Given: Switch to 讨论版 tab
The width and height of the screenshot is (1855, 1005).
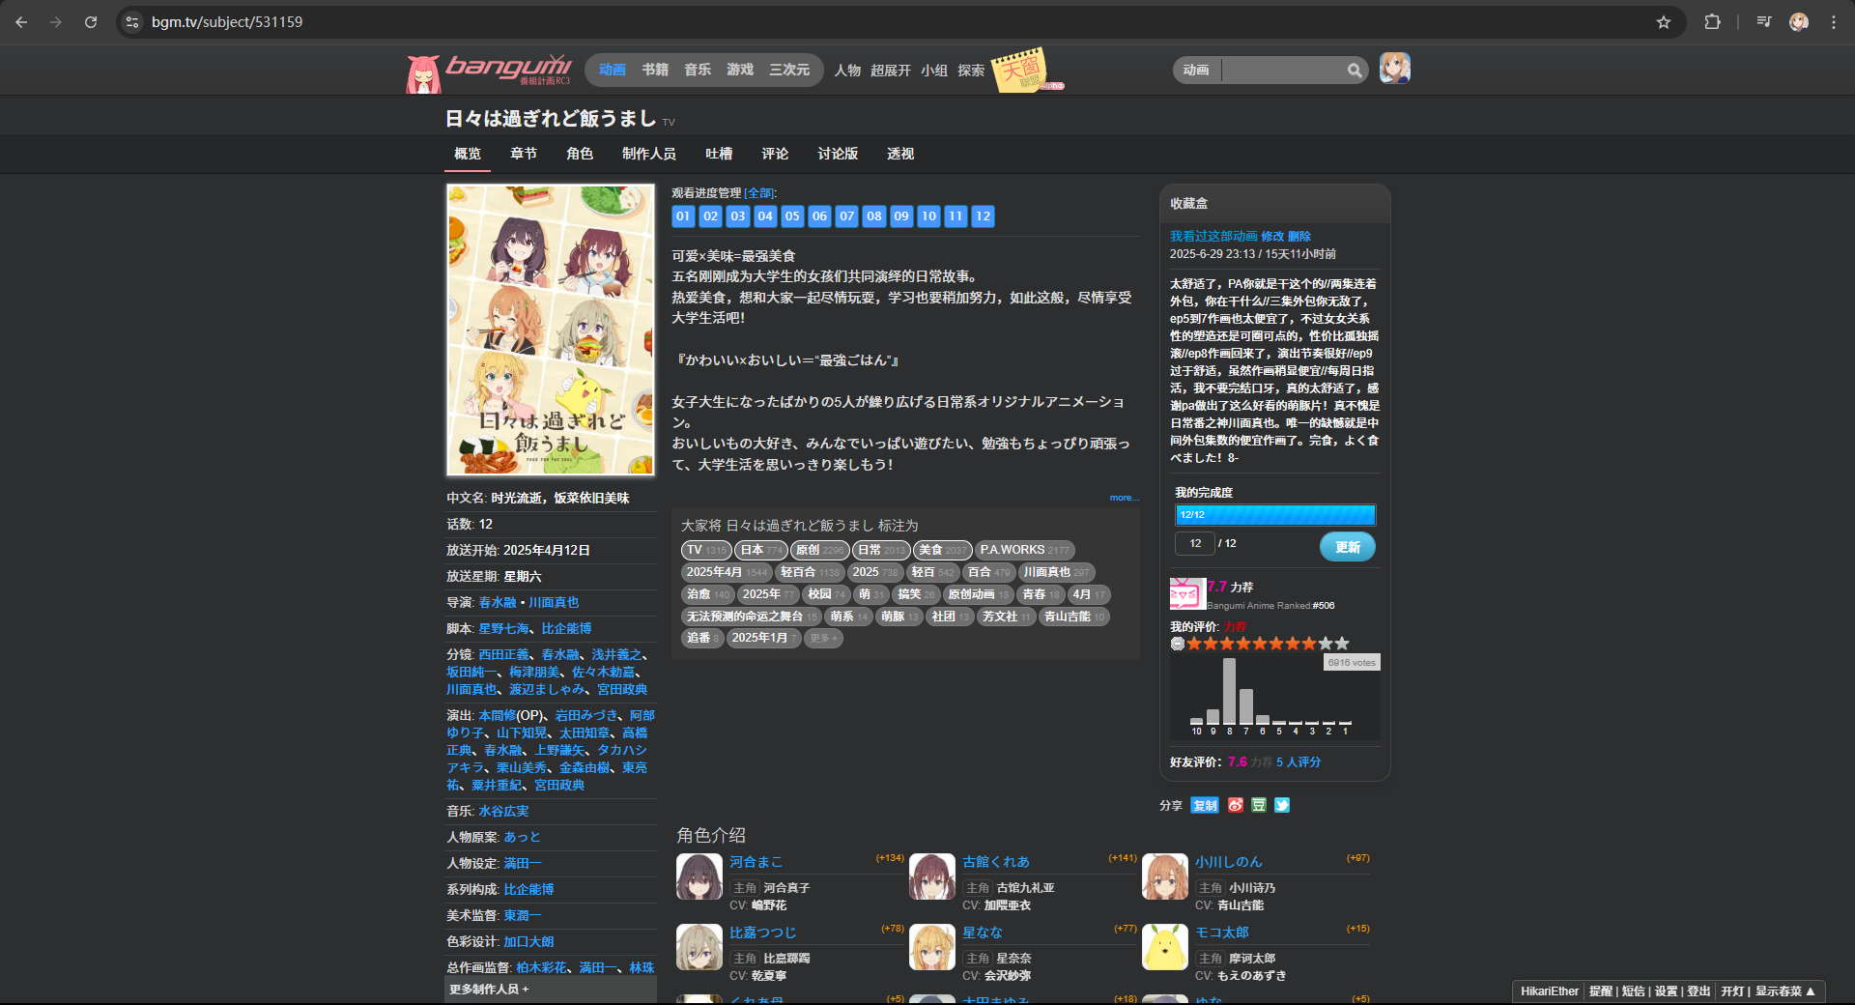Looking at the screenshot, I should (838, 154).
